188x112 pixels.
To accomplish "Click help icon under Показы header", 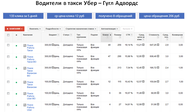I will coord(120,37).
